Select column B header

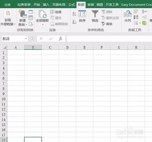(33, 47)
